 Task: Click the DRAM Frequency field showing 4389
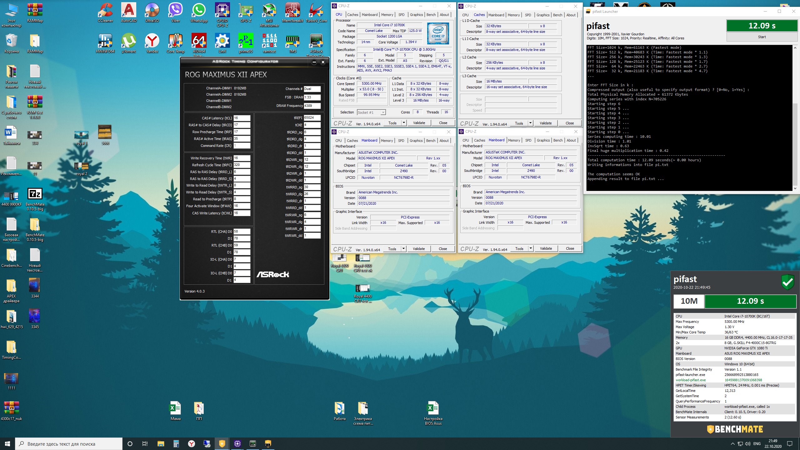click(x=312, y=106)
